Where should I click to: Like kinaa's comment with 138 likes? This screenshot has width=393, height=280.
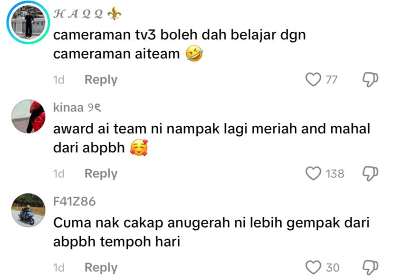pos(313,173)
